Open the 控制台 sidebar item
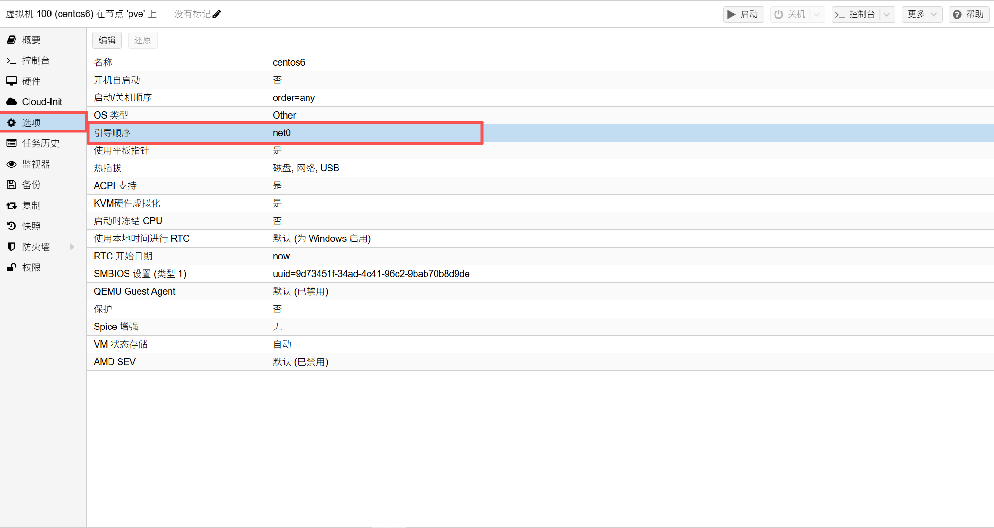 click(36, 60)
